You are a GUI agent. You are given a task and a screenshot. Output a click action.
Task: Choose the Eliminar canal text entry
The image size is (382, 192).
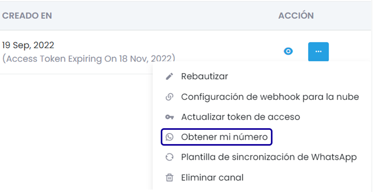tap(212, 177)
